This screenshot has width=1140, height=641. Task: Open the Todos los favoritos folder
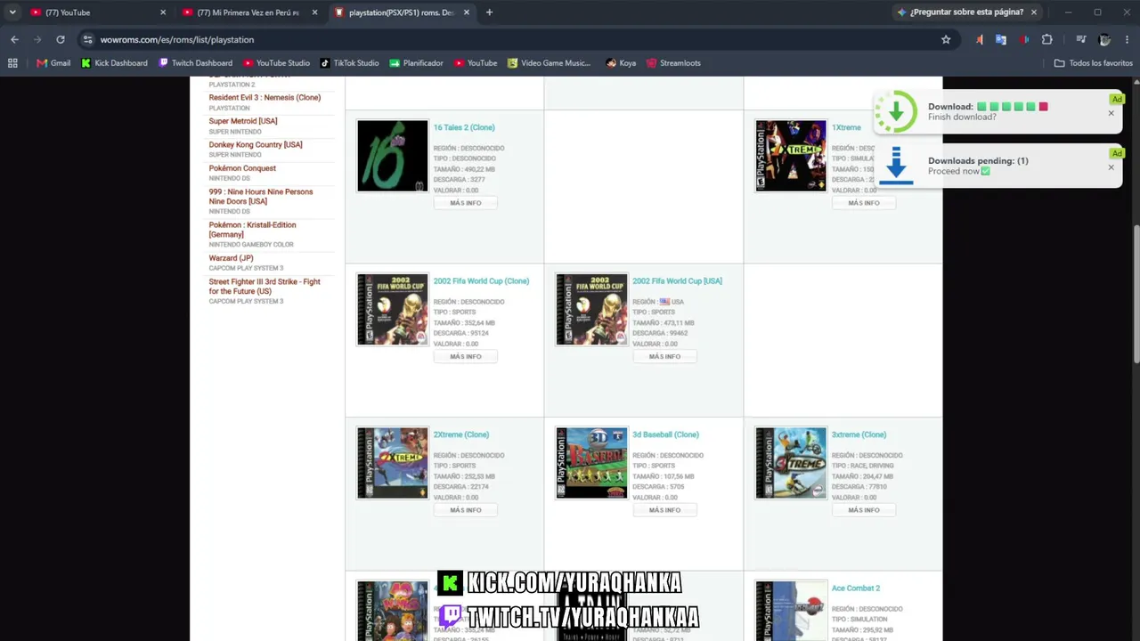click(x=1093, y=63)
